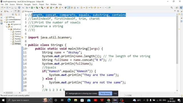The width and height of the screenshot is (183, 103).
Task: Collapse the src folder node
Action: tap(7, 27)
